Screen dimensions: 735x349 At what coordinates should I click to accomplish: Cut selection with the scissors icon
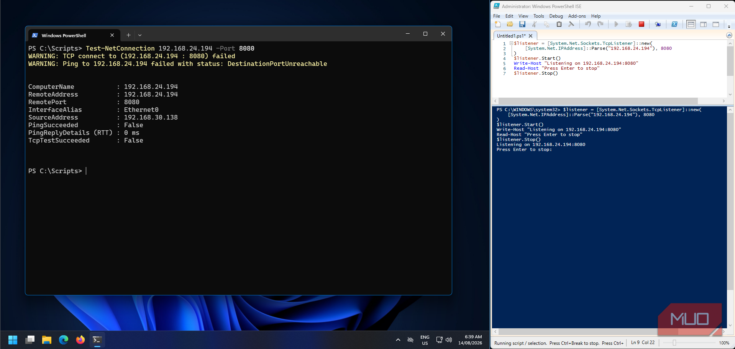pyautogui.click(x=534, y=25)
